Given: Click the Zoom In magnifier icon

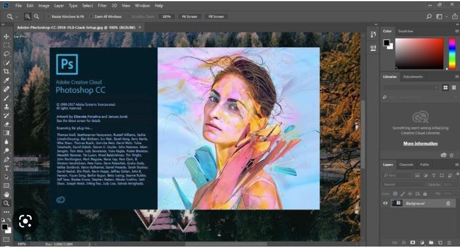Looking at the screenshot, I should point(27,17).
